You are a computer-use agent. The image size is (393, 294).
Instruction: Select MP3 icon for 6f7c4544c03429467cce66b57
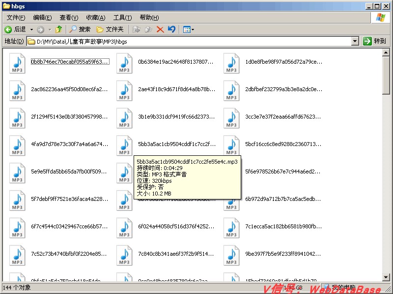click(17, 228)
